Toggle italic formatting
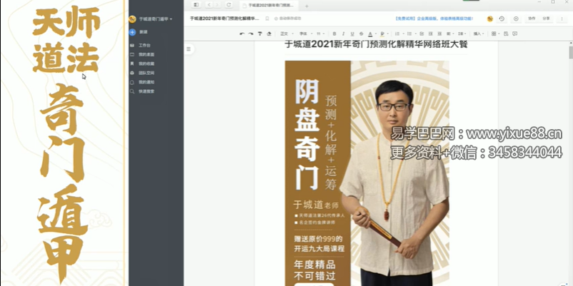Viewport: 573px width, 286px height. point(343,34)
